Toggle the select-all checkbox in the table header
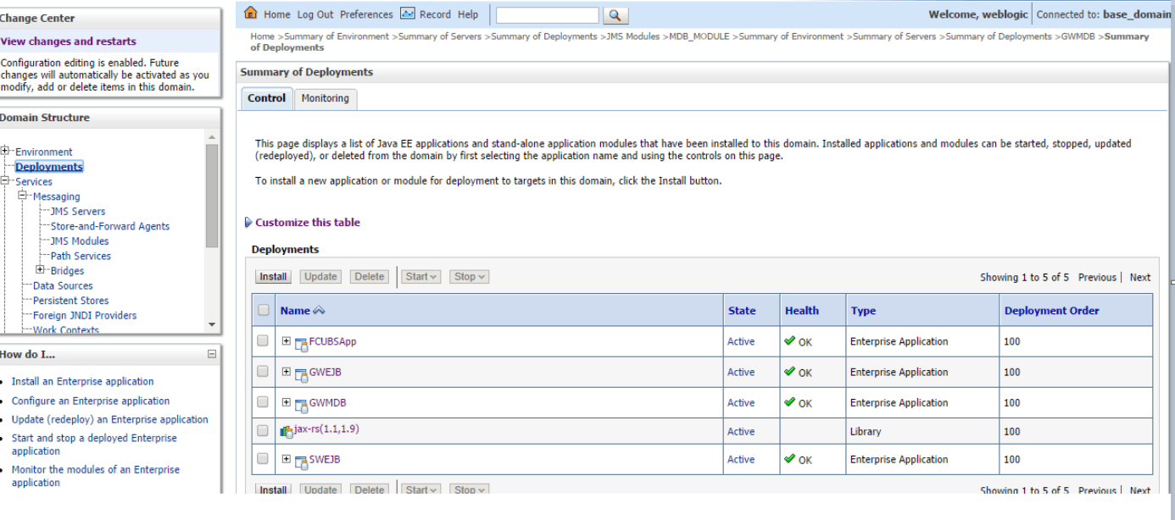This screenshot has height=520, width=1175. click(x=263, y=308)
